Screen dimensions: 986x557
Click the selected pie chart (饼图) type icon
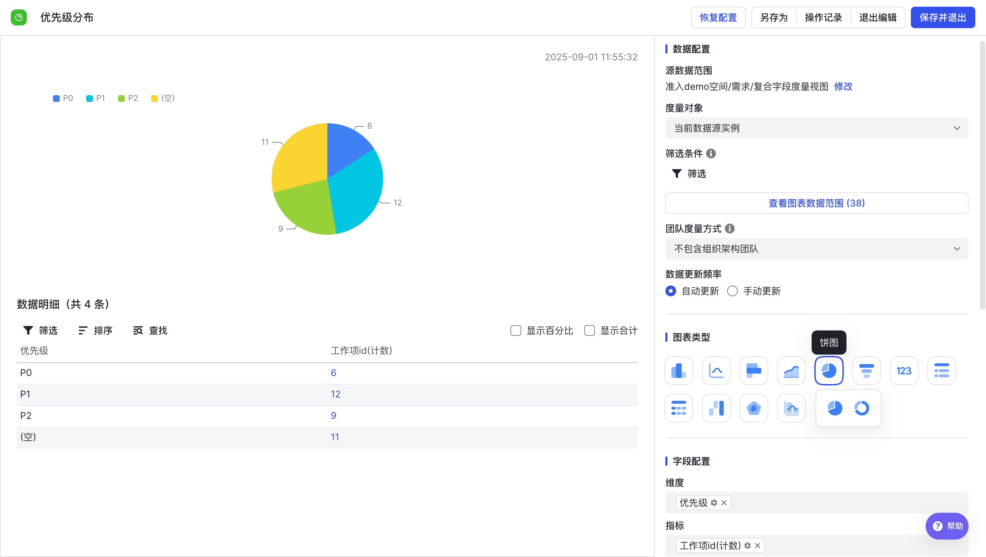coord(829,370)
